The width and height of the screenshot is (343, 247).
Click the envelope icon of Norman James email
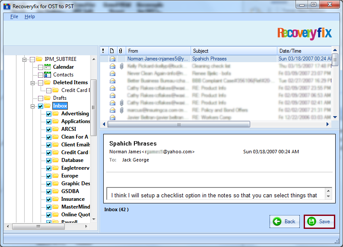tap(113, 59)
